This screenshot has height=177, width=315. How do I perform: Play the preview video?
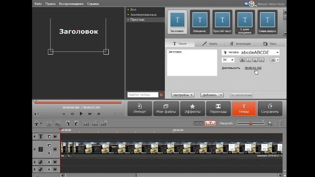81,114
